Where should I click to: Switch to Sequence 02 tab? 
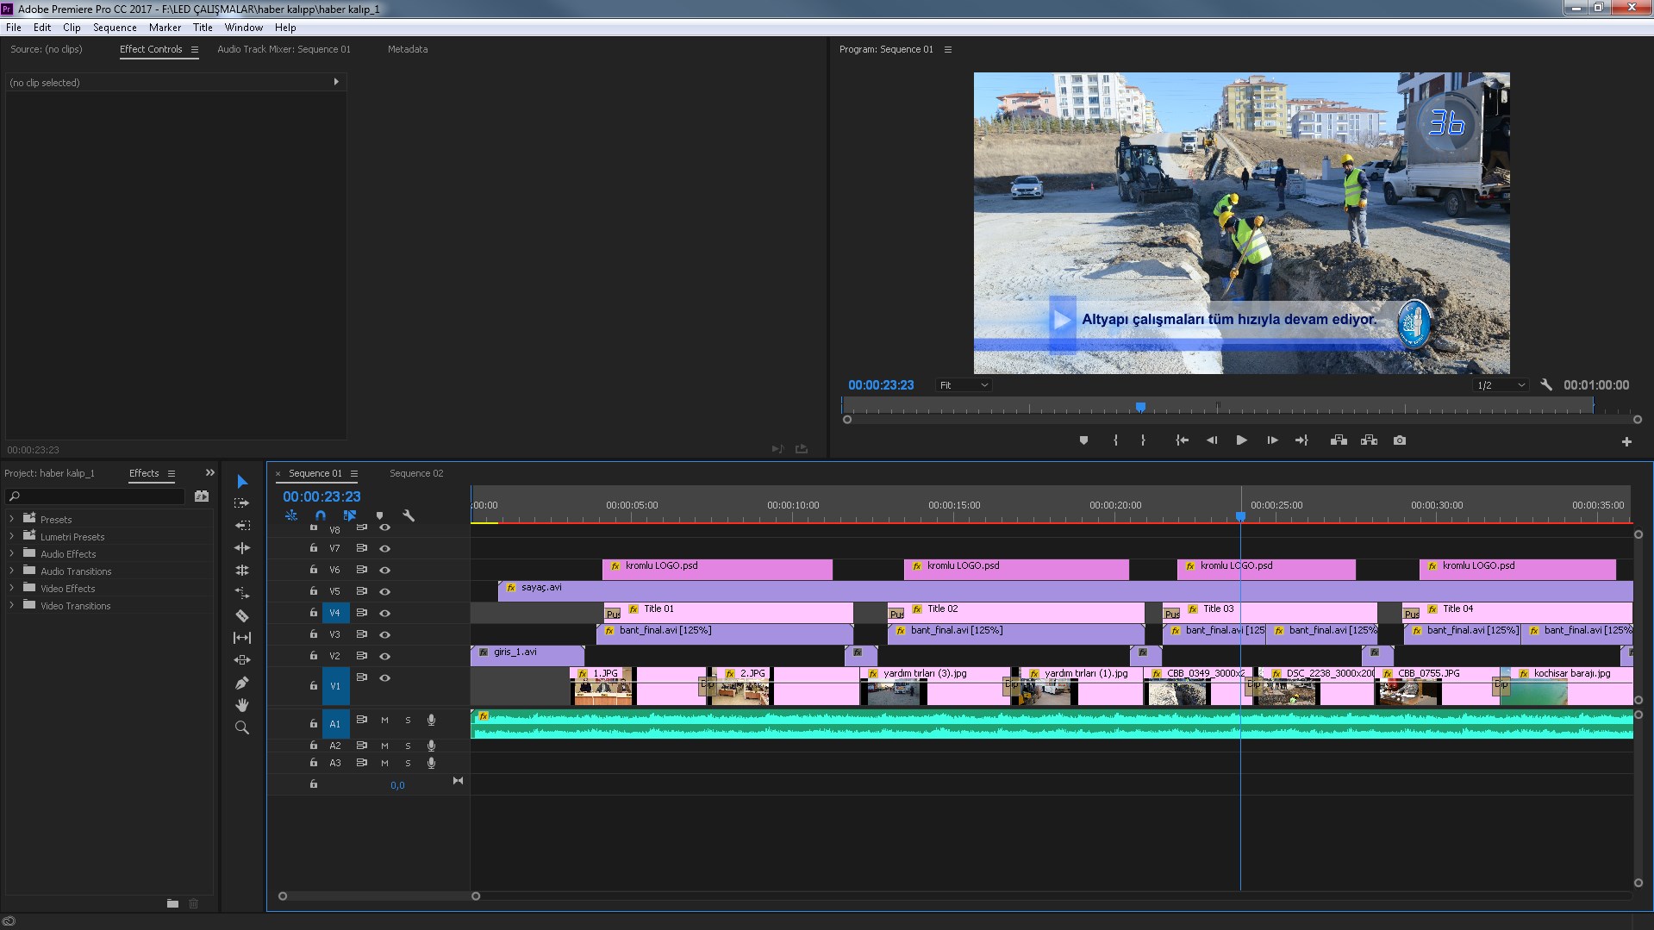[x=416, y=473]
